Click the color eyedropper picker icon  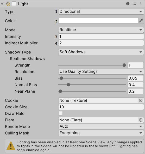(x=141, y=21)
